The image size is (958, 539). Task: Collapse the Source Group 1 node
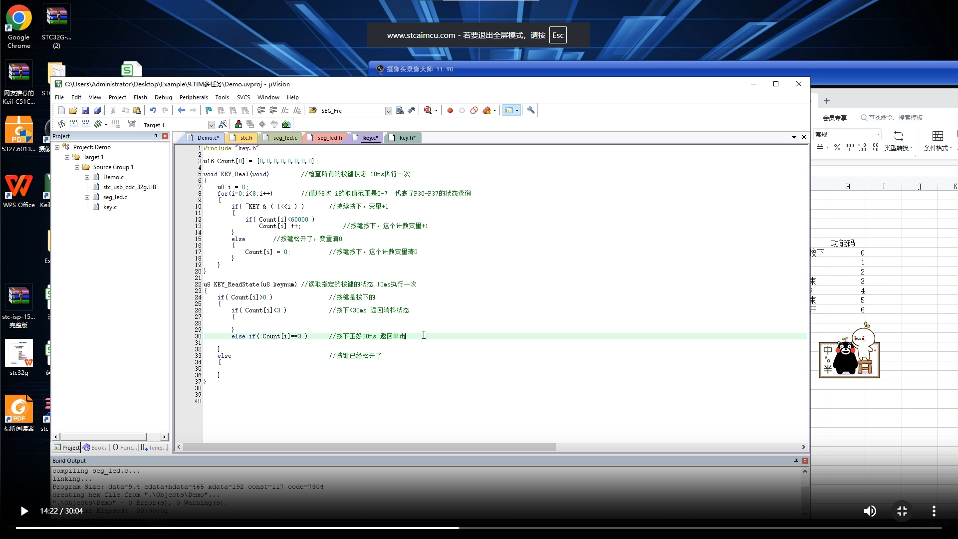[77, 167]
